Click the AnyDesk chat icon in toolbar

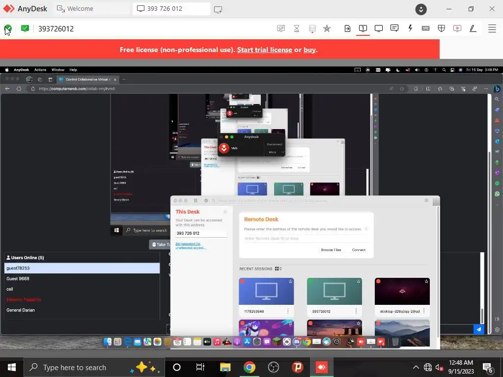[394, 28]
